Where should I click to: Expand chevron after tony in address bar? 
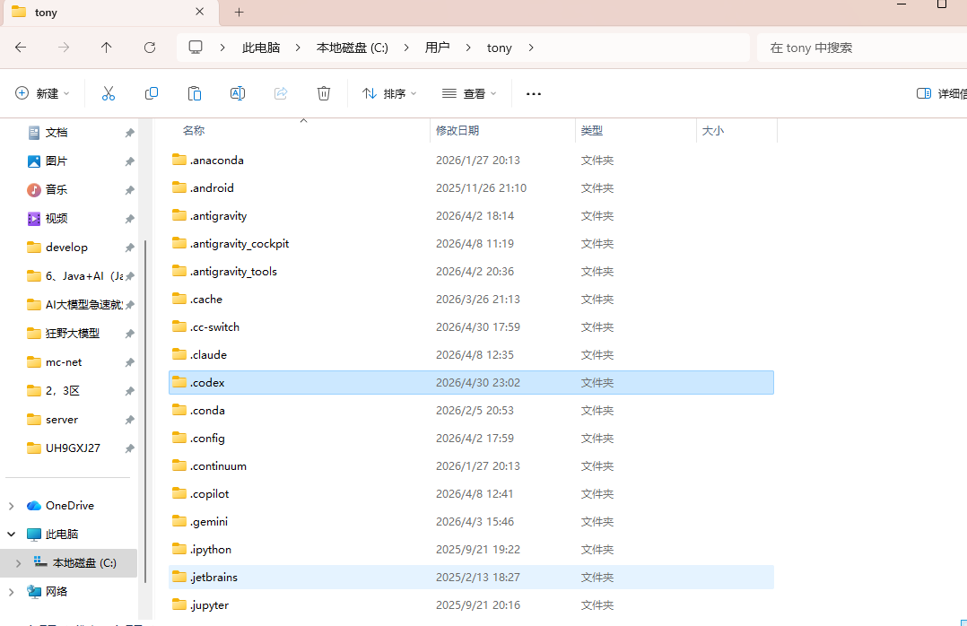531,48
